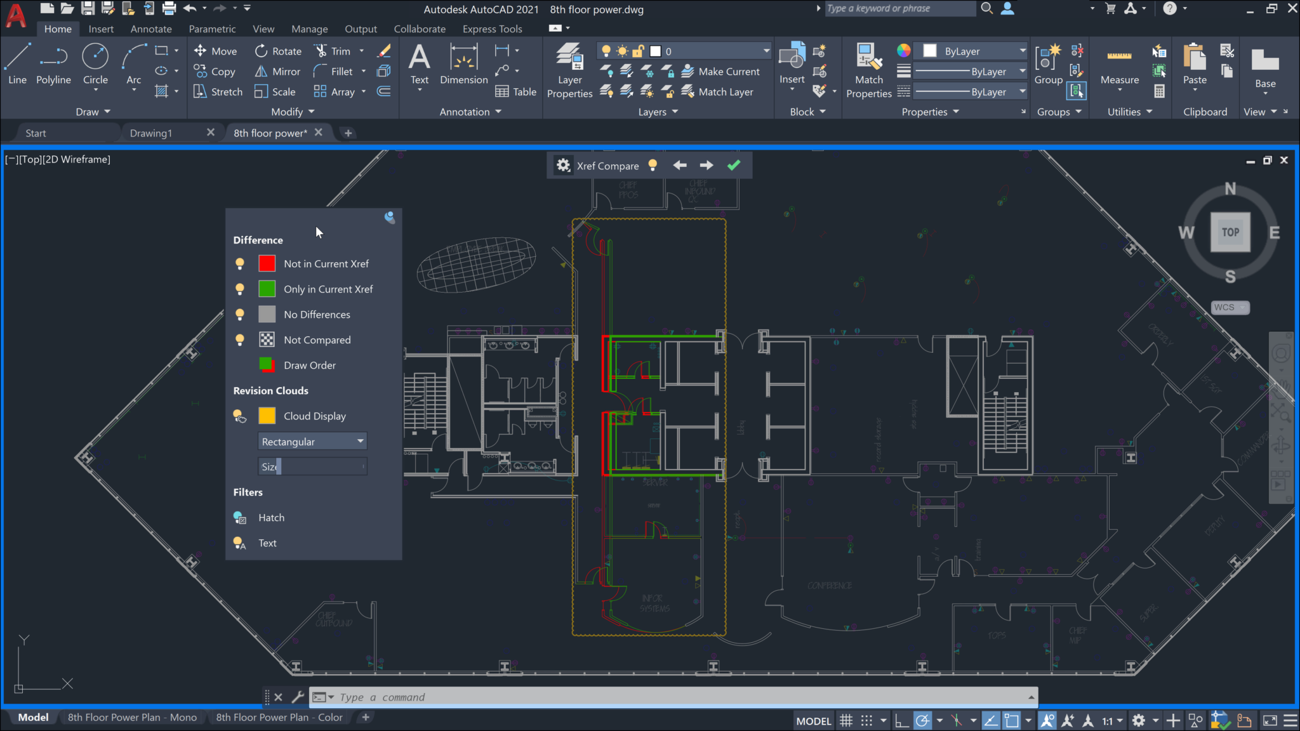Switch to 8th floor power drawing tab

[x=270, y=133]
